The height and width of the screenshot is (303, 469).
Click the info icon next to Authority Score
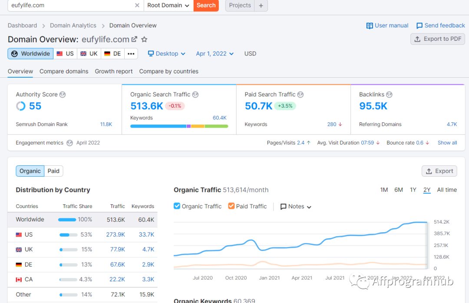(x=63, y=95)
